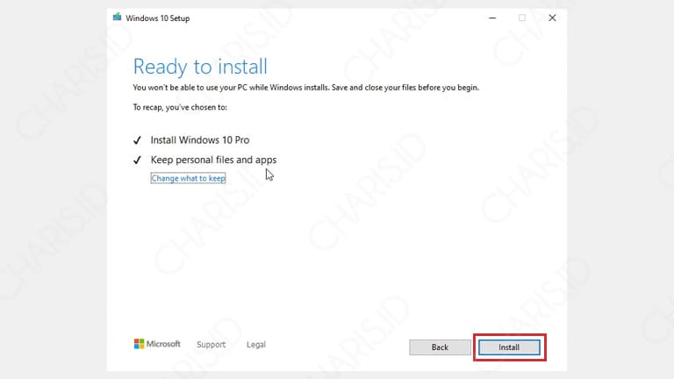Click the checkmark beside Keep personal files
The image size is (674, 379).
pyautogui.click(x=137, y=160)
